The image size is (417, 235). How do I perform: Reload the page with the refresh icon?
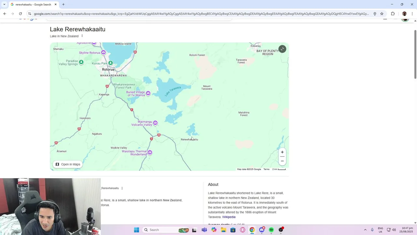pyautogui.click(x=20, y=14)
